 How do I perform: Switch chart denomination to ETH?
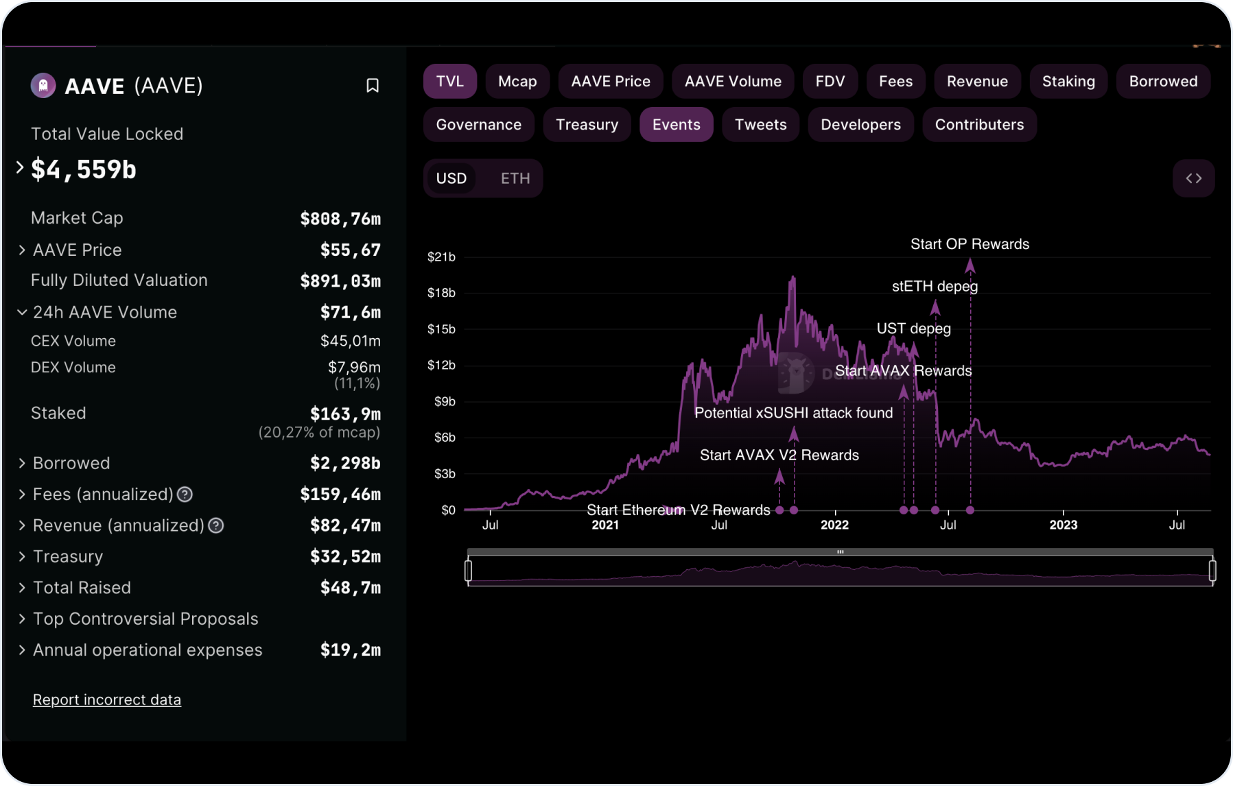(515, 178)
